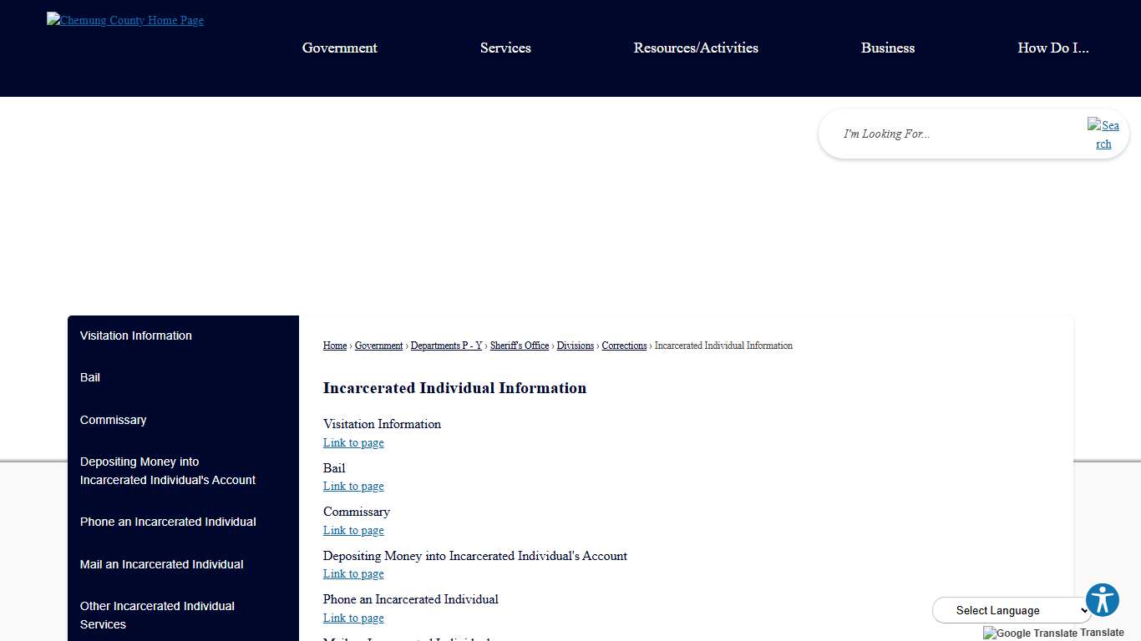Open the How Do I... menu
1141x641 pixels.
click(1053, 48)
